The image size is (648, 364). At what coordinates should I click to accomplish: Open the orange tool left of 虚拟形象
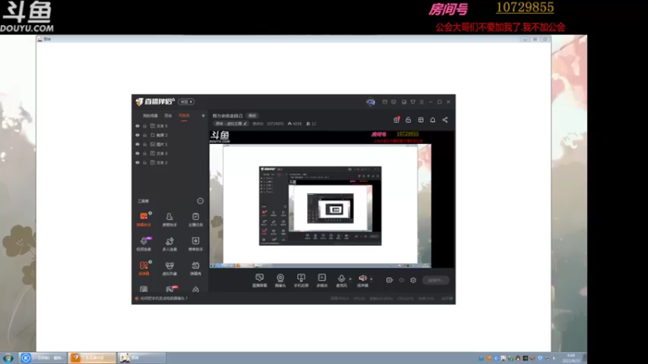(144, 268)
